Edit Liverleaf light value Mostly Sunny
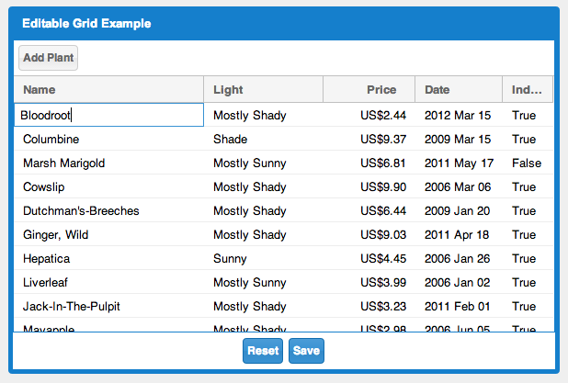The width and height of the screenshot is (568, 383). [x=263, y=283]
